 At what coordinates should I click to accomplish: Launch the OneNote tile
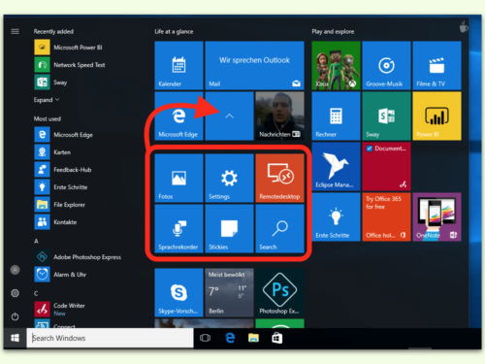coord(436,216)
